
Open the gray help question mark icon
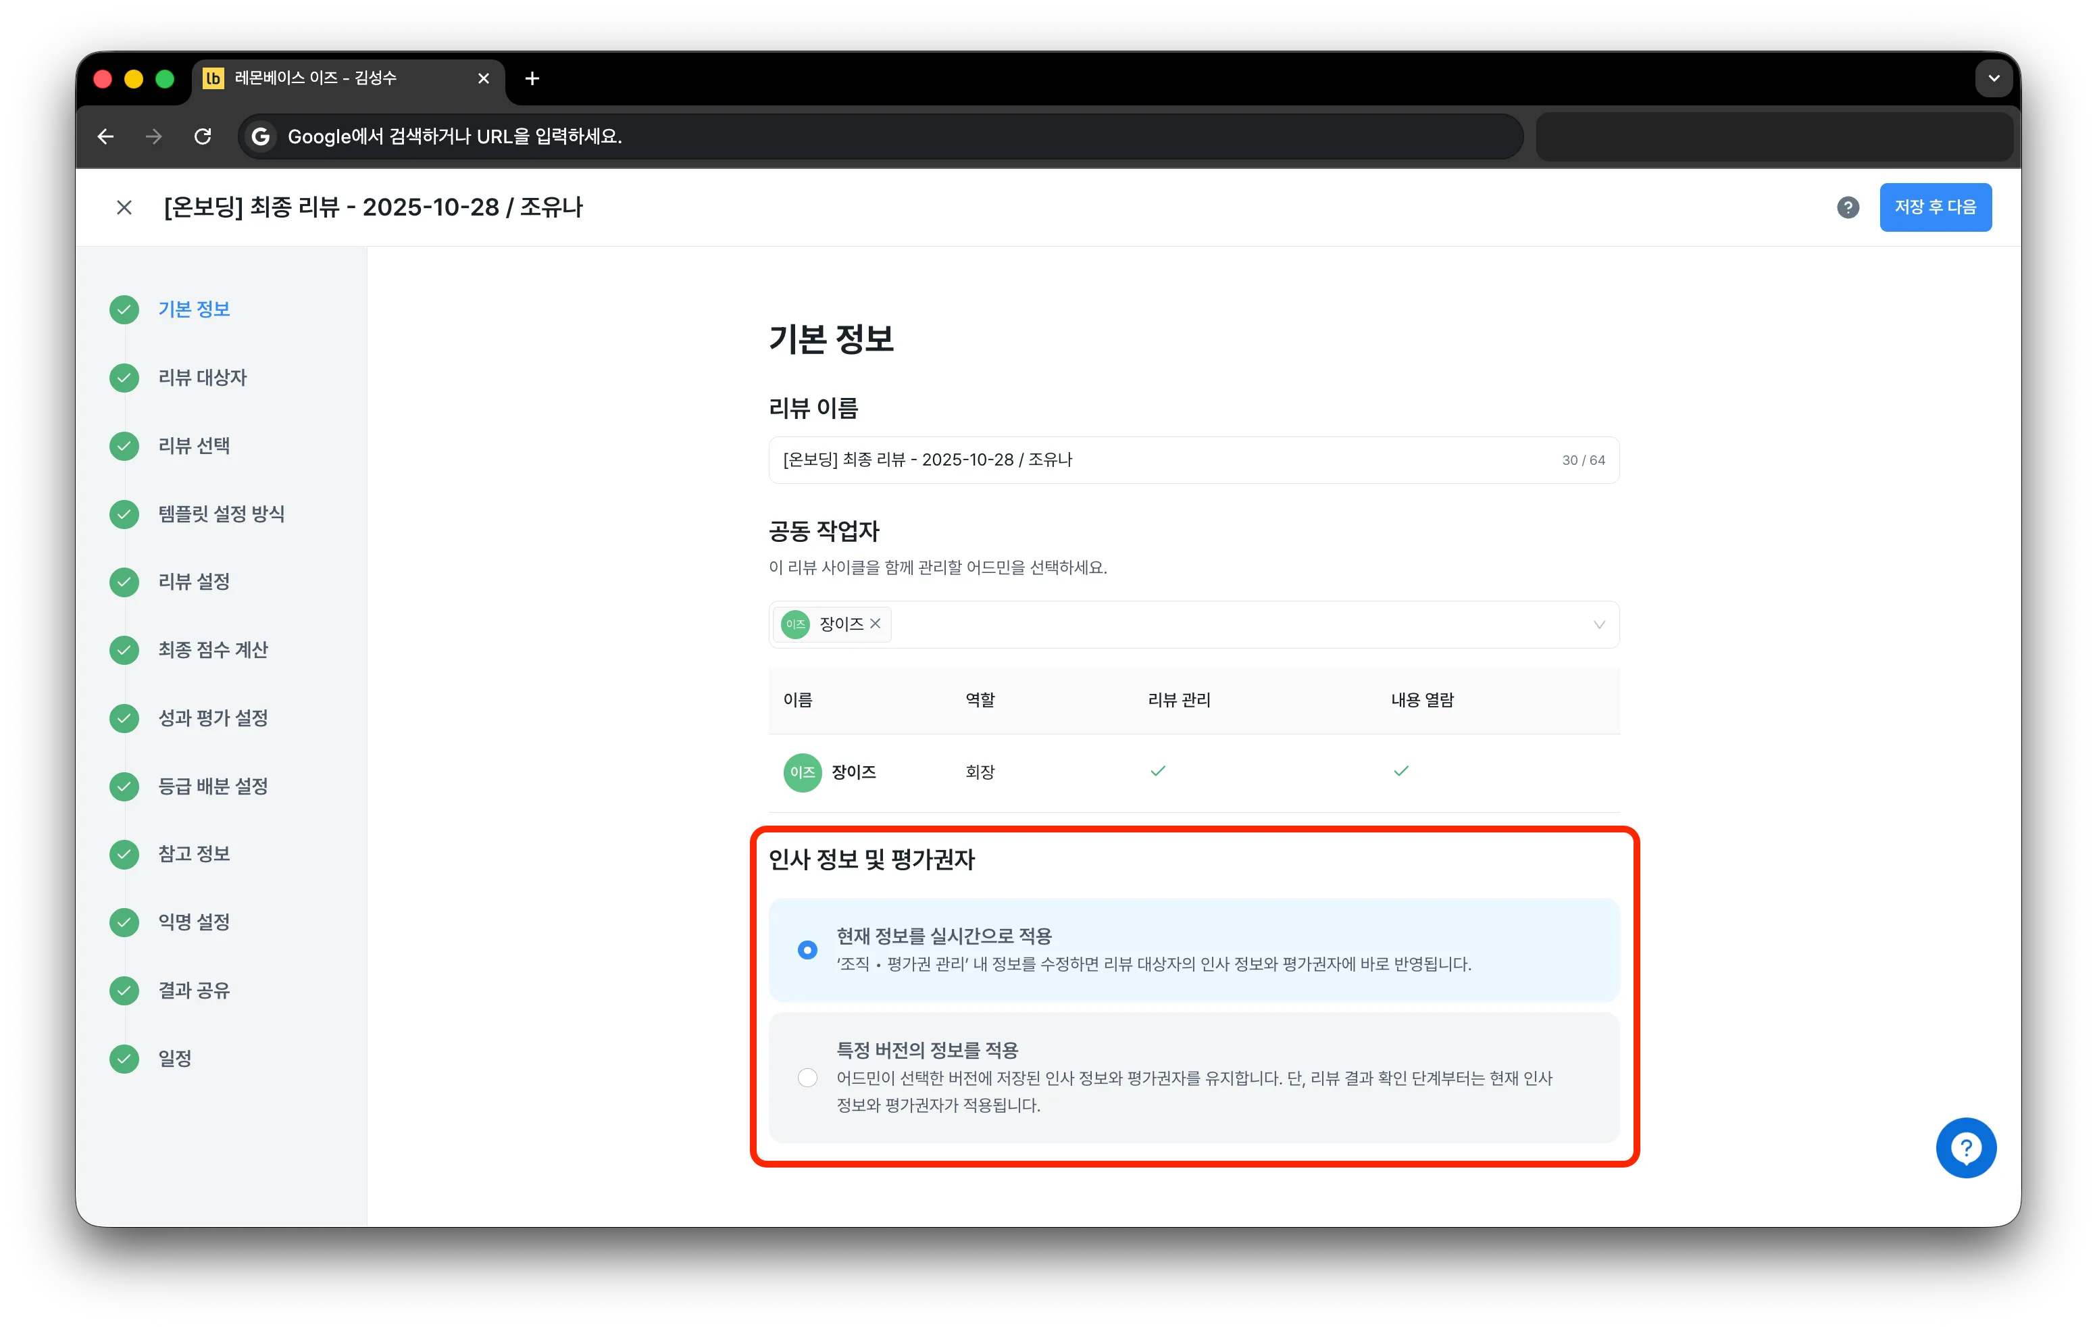click(1847, 207)
